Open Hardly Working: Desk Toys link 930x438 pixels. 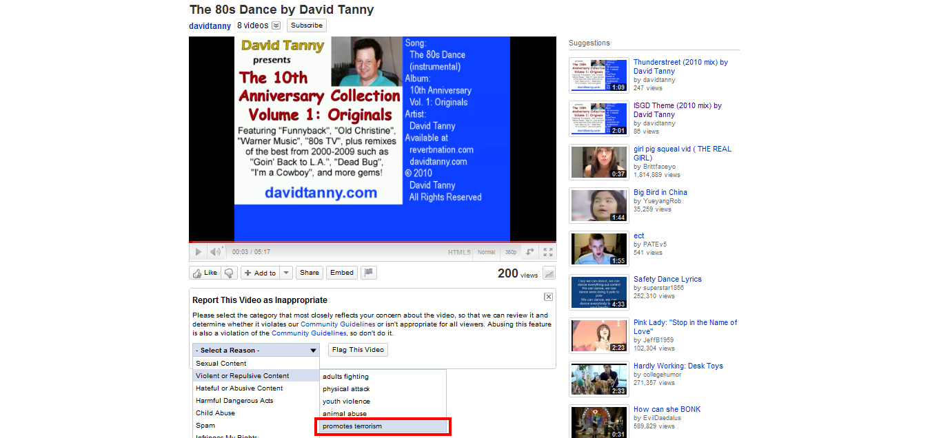pos(677,366)
